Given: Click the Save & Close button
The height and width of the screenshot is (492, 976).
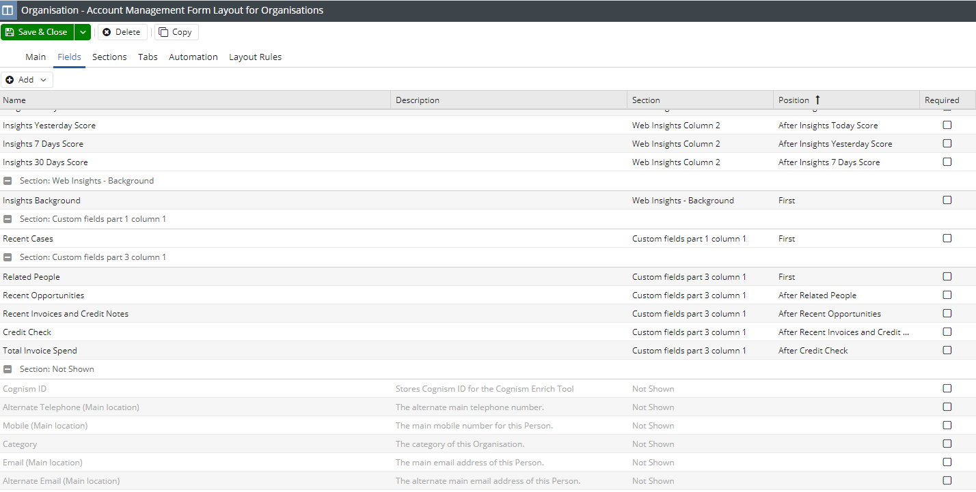Looking at the screenshot, I should pos(41,31).
